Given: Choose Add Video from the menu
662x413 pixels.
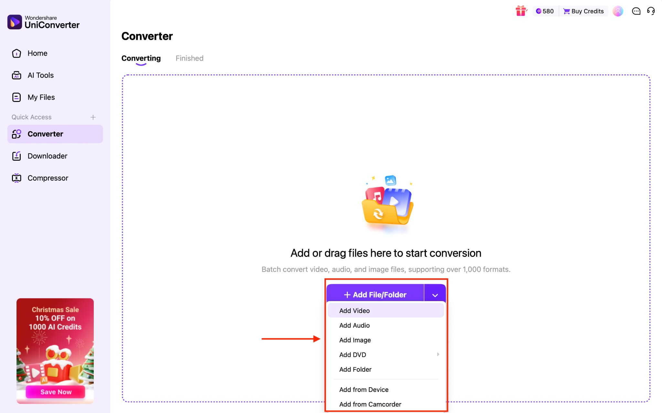Looking at the screenshot, I should coord(354,310).
